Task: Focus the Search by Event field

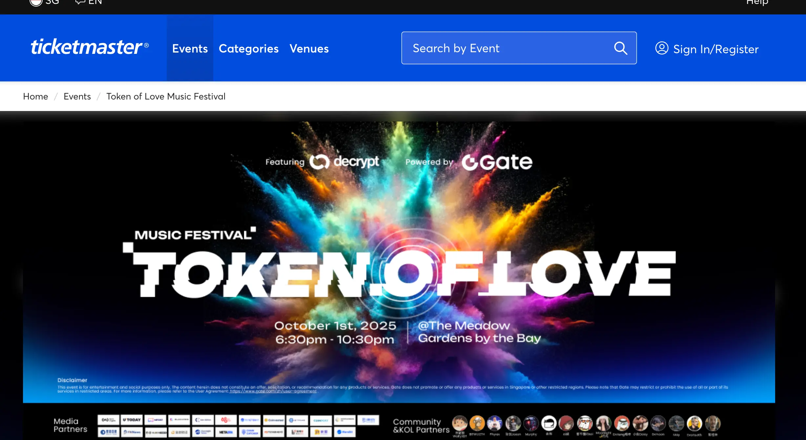Action: 519,48
